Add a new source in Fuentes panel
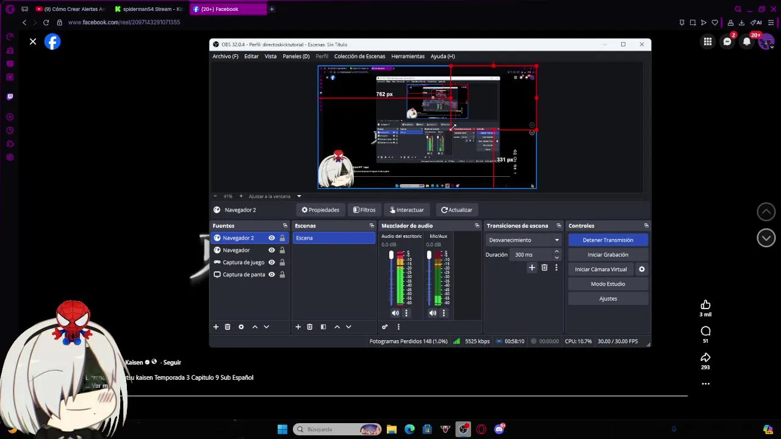The image size is (781, 439). [215, 327]
